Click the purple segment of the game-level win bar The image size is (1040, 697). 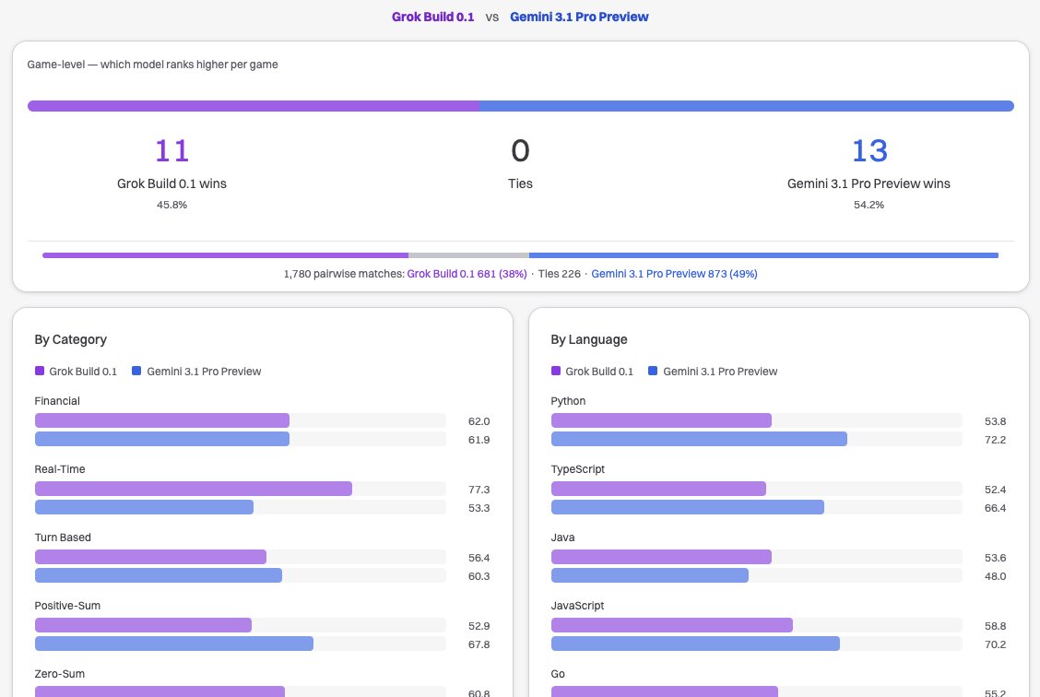point(254,106)
